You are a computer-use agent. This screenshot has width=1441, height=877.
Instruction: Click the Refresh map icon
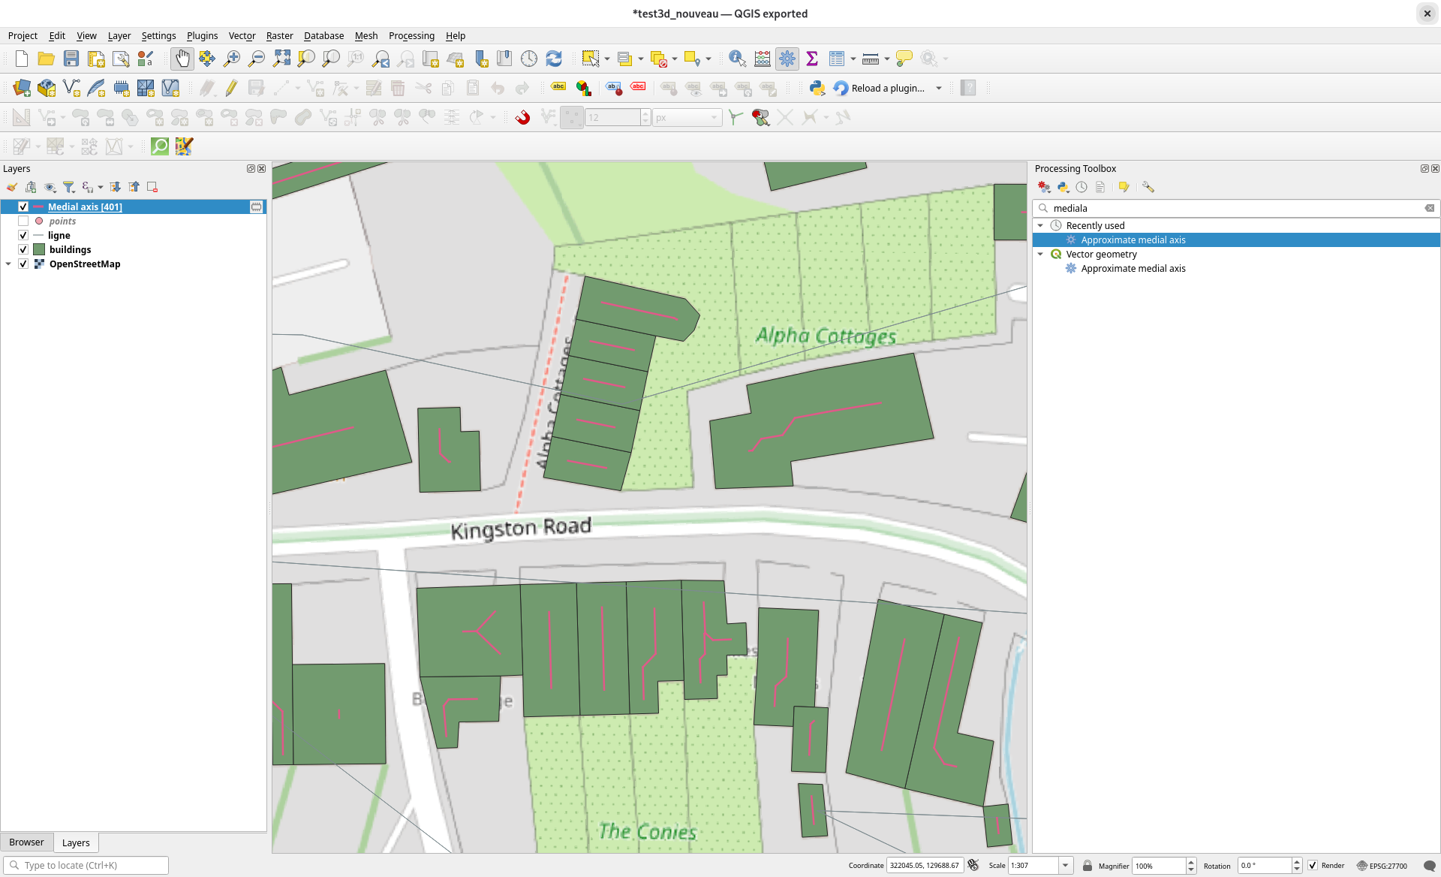[554, 59]
